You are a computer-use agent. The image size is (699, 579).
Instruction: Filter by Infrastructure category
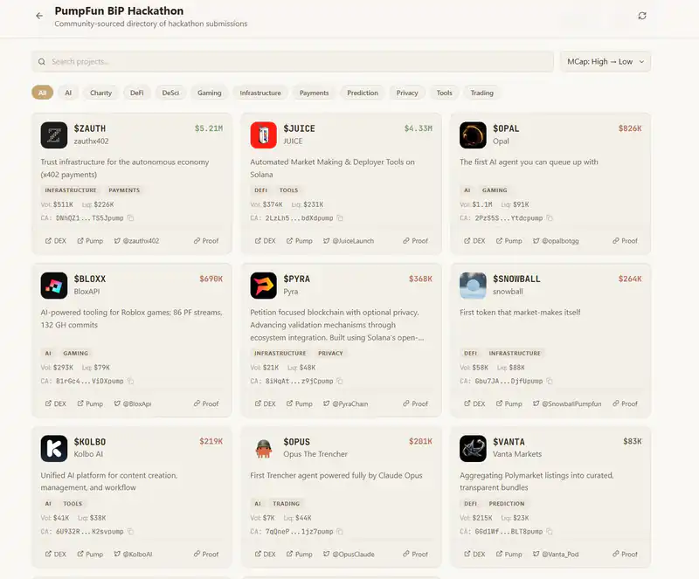click(x=260, y=93)
